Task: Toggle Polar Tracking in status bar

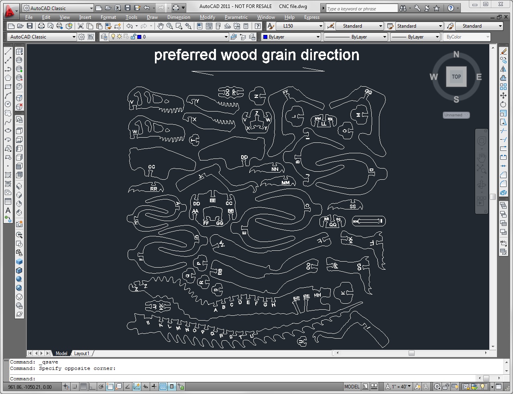Action: coord(101,387)
